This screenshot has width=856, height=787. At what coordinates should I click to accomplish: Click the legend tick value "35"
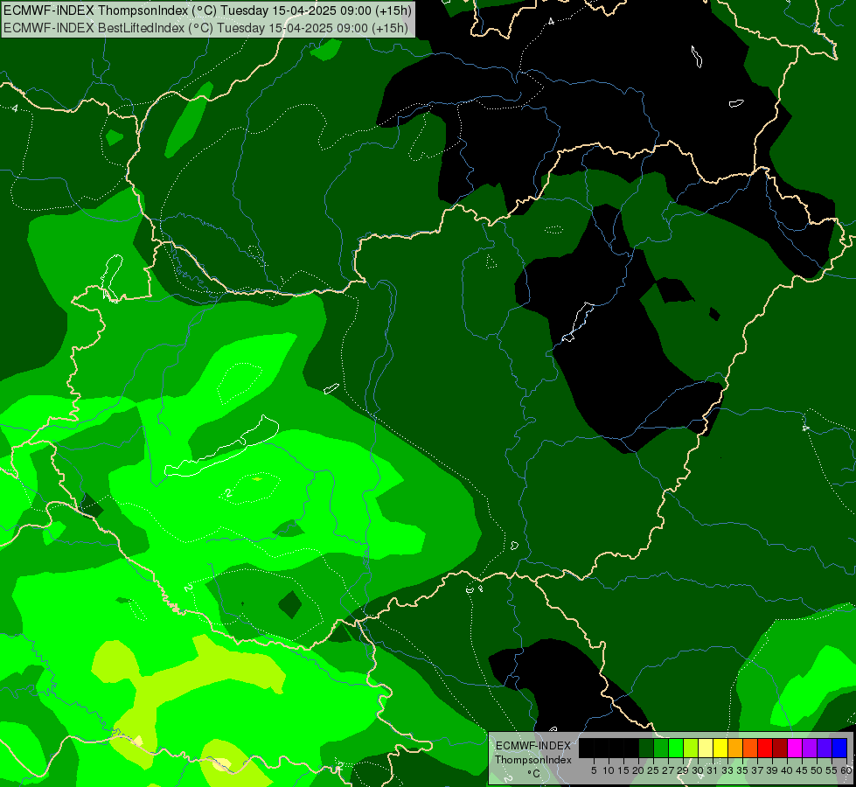742,770
